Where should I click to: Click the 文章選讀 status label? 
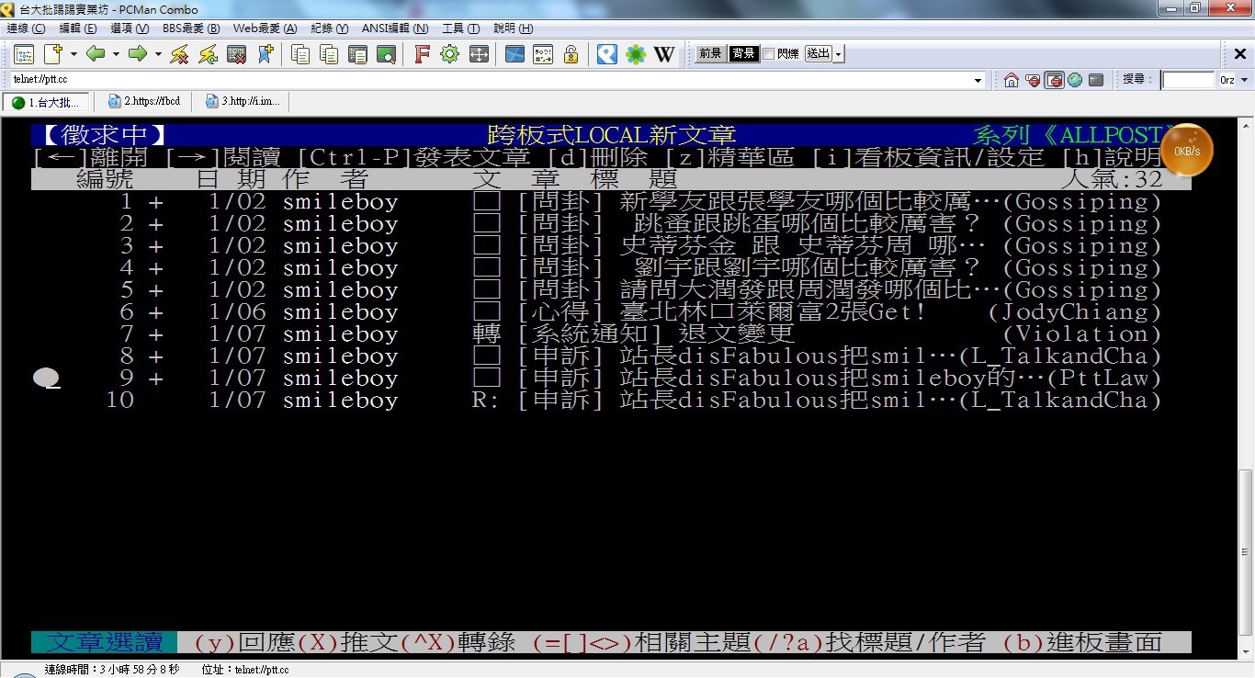(x=104, y=642)
